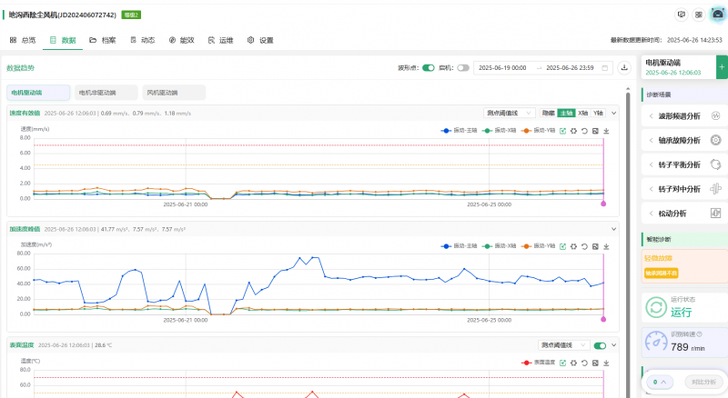Open the 转子对中分析 rotor alignment analysis
This screenshot has height=398, width=728.
coord(678,189)
